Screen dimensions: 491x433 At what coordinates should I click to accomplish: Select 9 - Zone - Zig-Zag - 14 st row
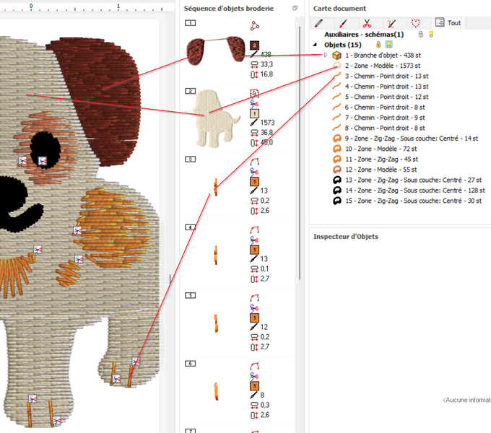[412, 139]
